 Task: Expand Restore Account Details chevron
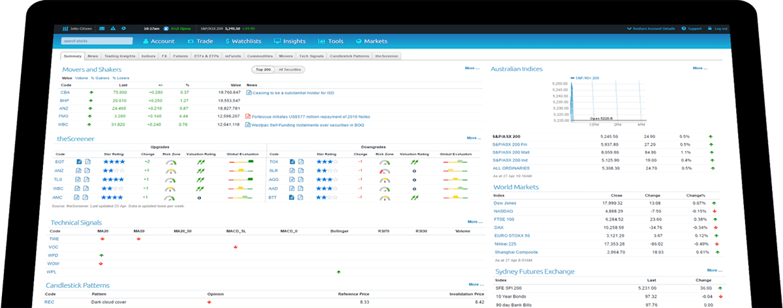[629, 29]
